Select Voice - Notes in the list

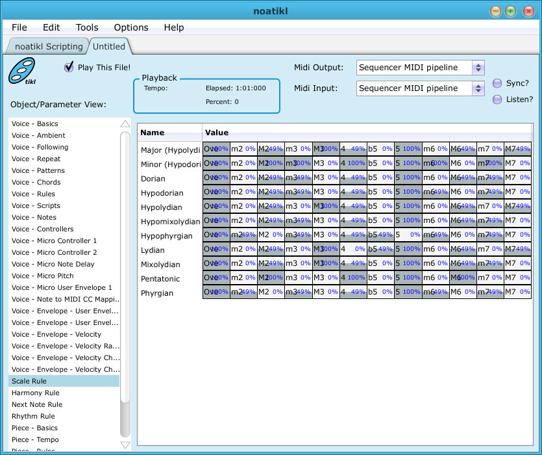tap(64, 218)
